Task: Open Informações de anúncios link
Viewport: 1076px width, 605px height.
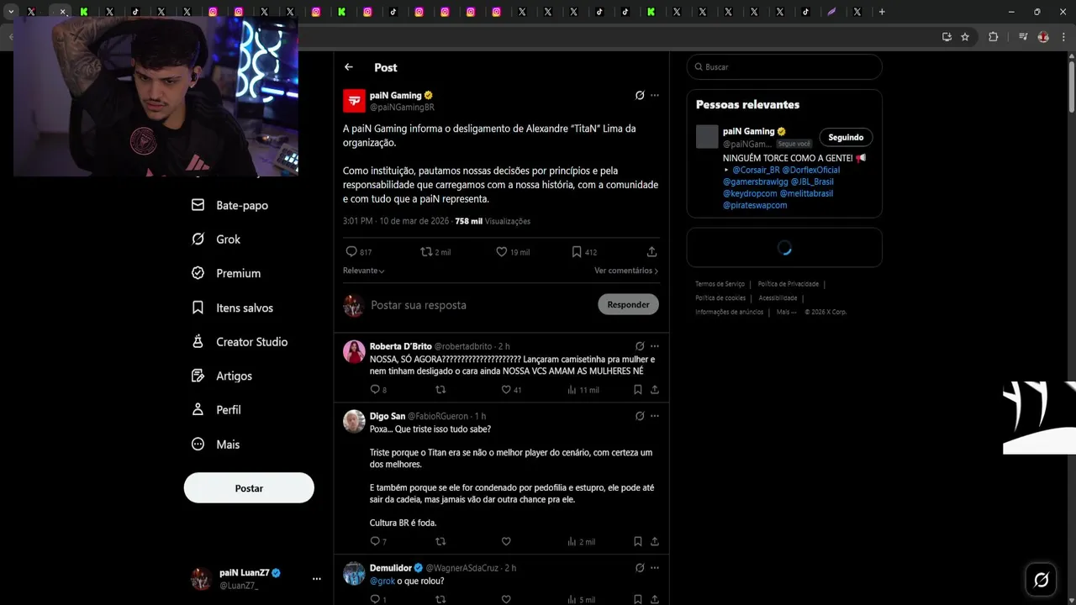Action: (x=729, y=312)
